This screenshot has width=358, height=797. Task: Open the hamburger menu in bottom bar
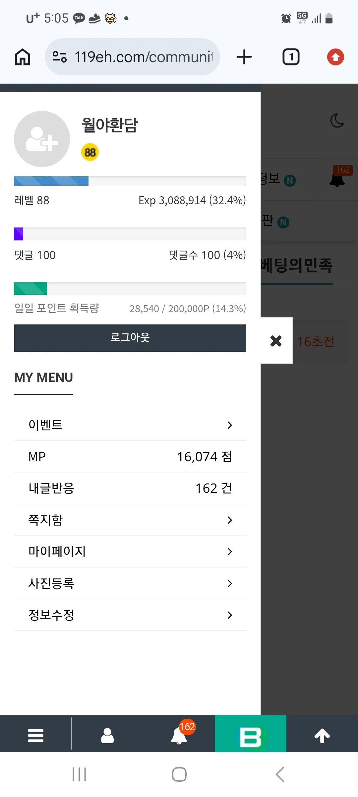click(x=36, y=735)
